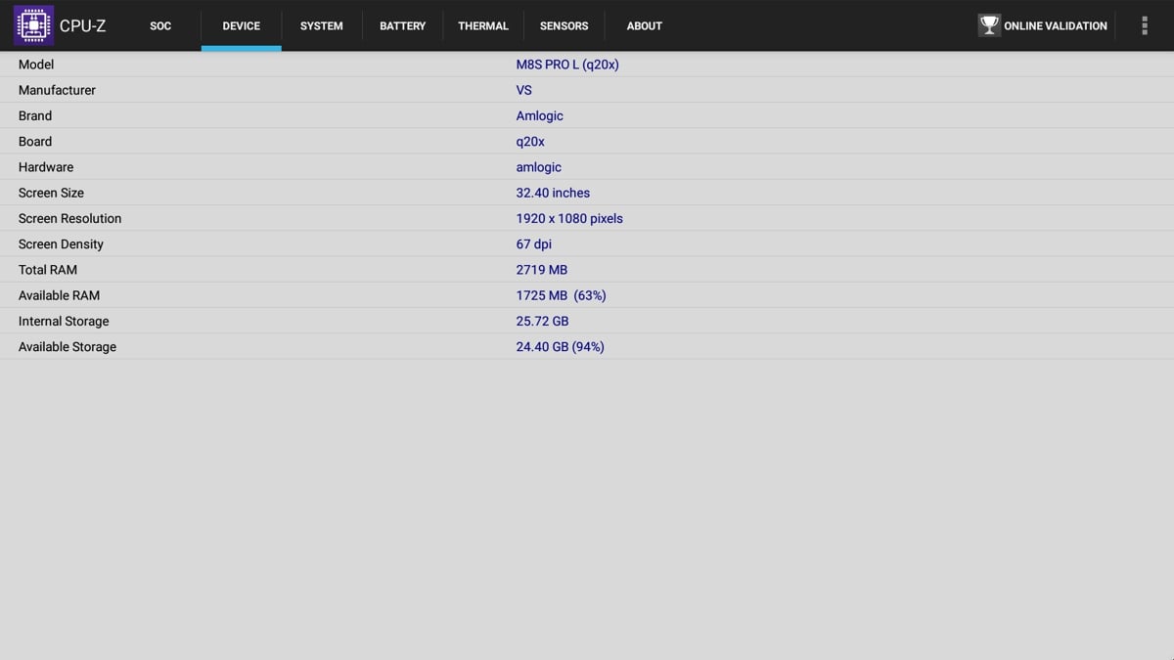Click the Board value q20x
The width and height of the screenshot is (1174, 660).
click(x=530, y=141)
